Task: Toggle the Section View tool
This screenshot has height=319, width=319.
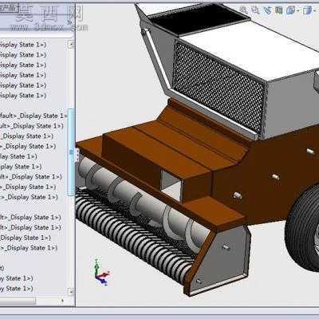Action: pyautogui.click(x=279, y=10)
